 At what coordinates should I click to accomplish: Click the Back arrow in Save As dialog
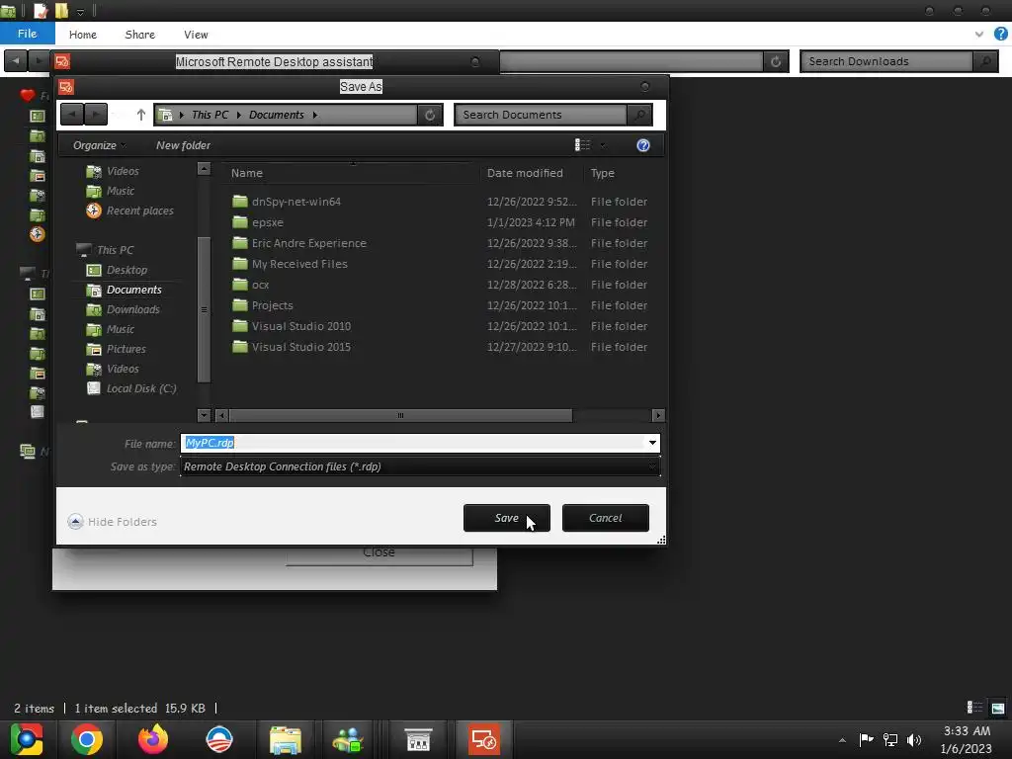click(x=72, y=115)
